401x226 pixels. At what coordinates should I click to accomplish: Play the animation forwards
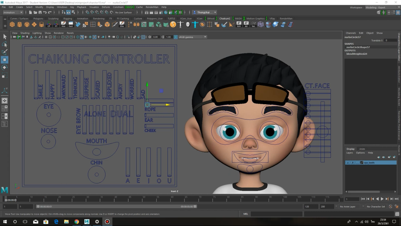point(382,199)
